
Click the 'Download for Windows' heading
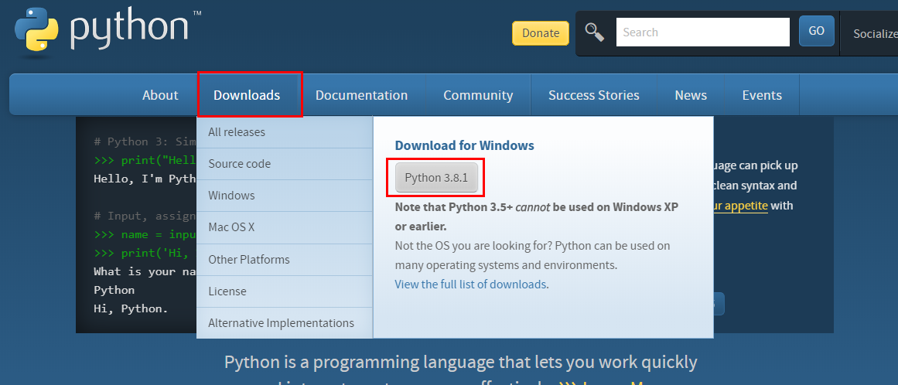[464, 145]
